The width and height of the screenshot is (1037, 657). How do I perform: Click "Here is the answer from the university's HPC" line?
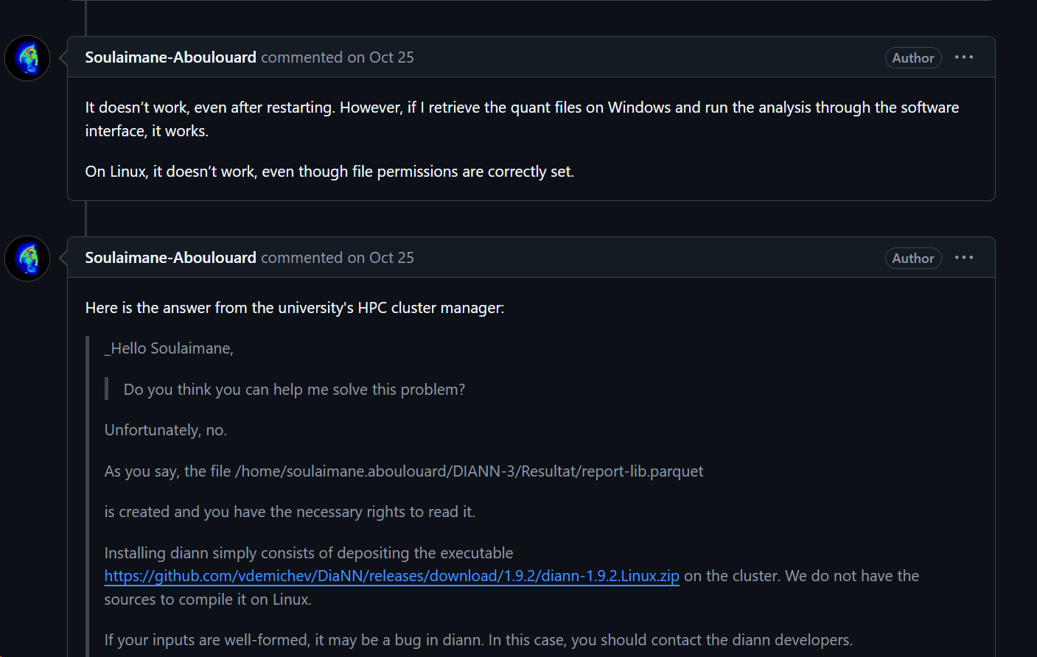[294, 308]
